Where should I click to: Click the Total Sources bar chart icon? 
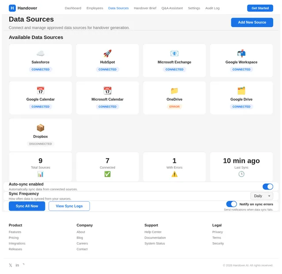[41, 174]
